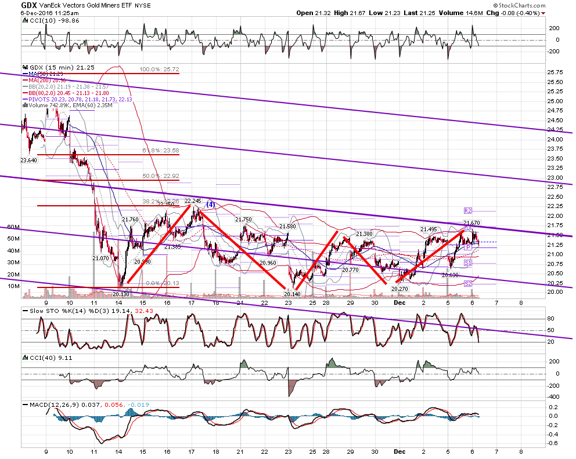Click the MACD(12,26,9) indicator label
This screenshot has height=459, width=576.
54,405
